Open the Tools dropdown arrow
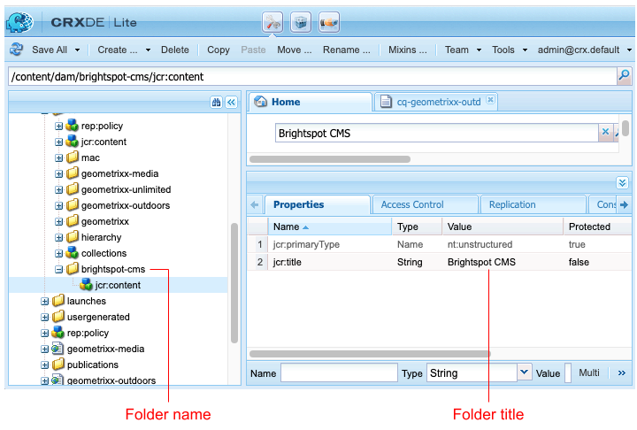The width and height of the screenshot is (637, 430). (525, 50)
